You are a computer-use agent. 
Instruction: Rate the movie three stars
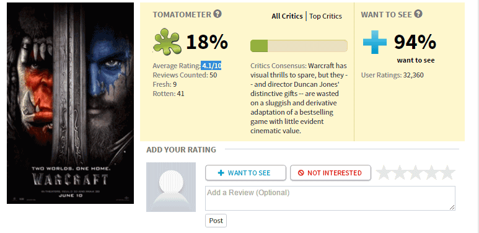coord(415,173)
